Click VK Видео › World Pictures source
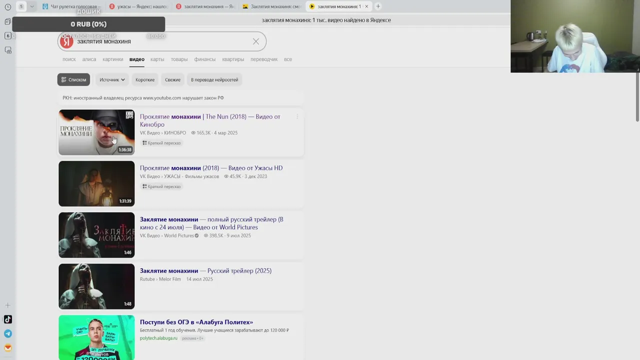 169,235
